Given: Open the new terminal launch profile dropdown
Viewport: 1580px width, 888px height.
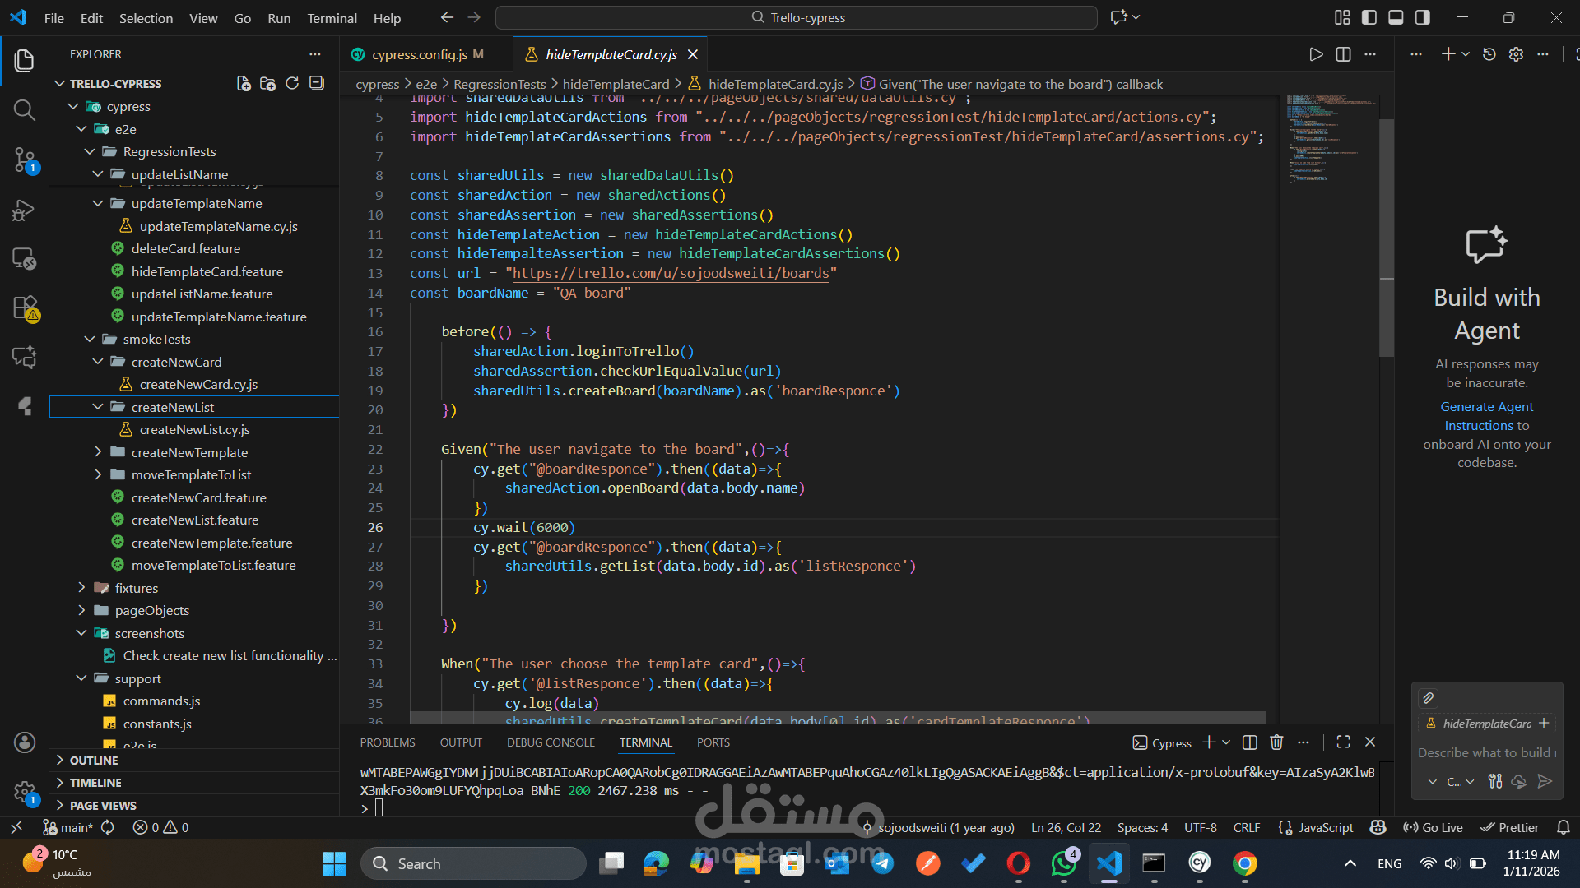Looking at the screenshot, I should tap(1226, 742).
